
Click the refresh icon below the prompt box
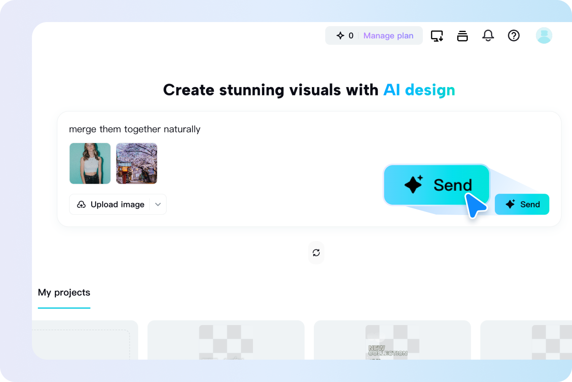[x=316, y=253]
